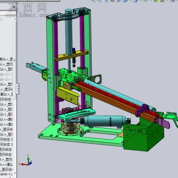This screenshot has width=178, height=178.
Task: Collapse the feature tree panel using the dotted handle
Action: (x=18, y=89)
